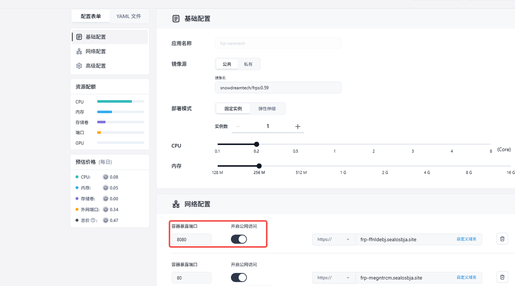
Task: Click the 8 core label on CPU scale
Action: click(x=491, y=151)
